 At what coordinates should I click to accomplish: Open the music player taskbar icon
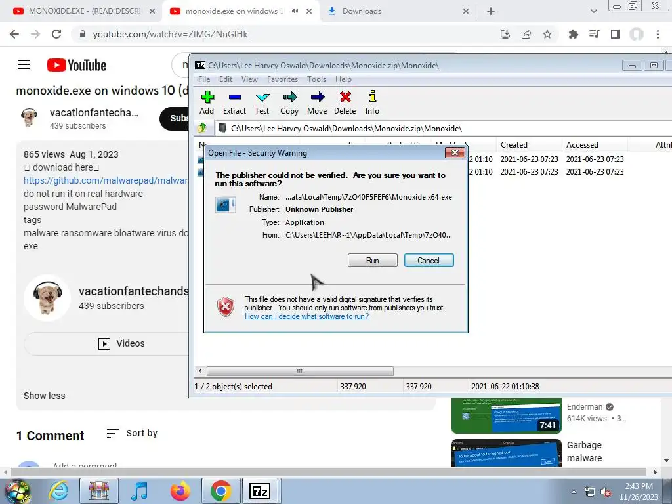click(139, 491)
